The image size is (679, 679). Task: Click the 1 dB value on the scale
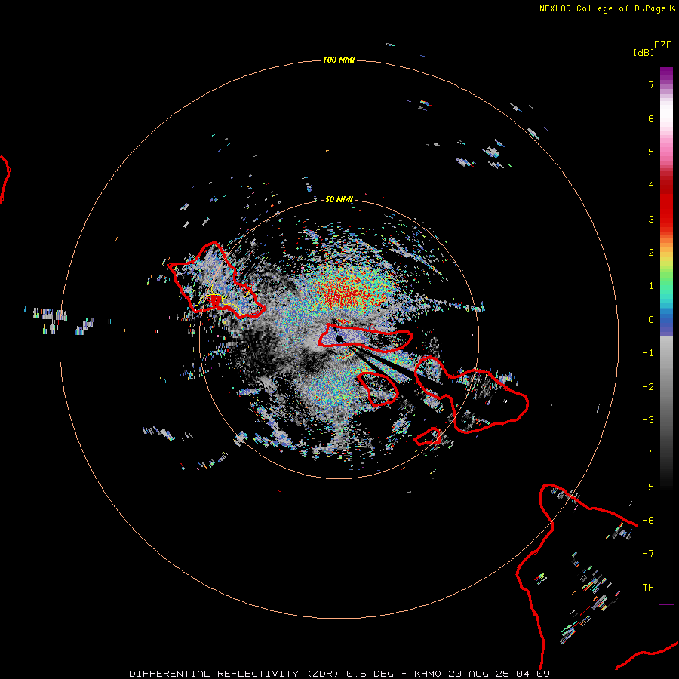(x=651, y=286)
